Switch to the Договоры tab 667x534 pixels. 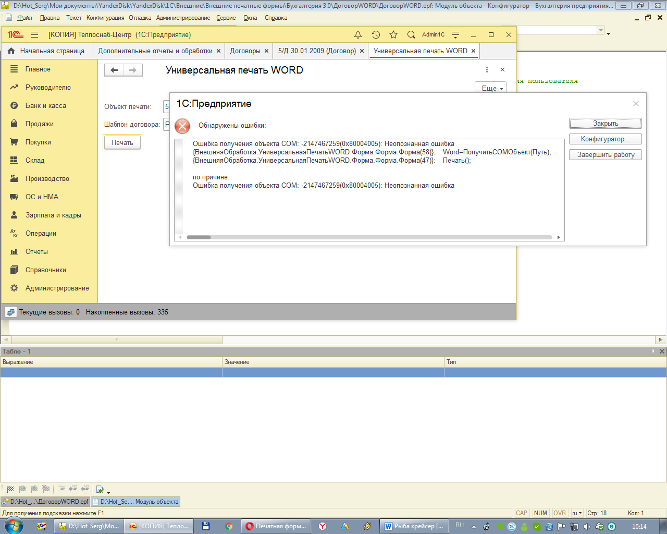245,51
